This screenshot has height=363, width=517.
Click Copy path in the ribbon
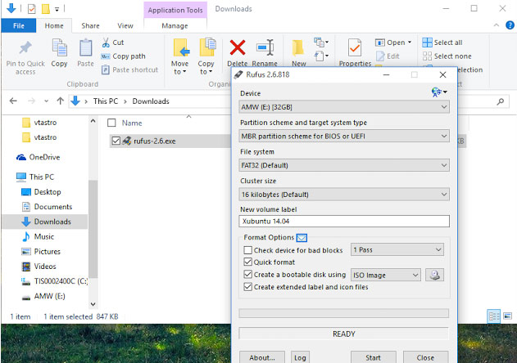124,56
